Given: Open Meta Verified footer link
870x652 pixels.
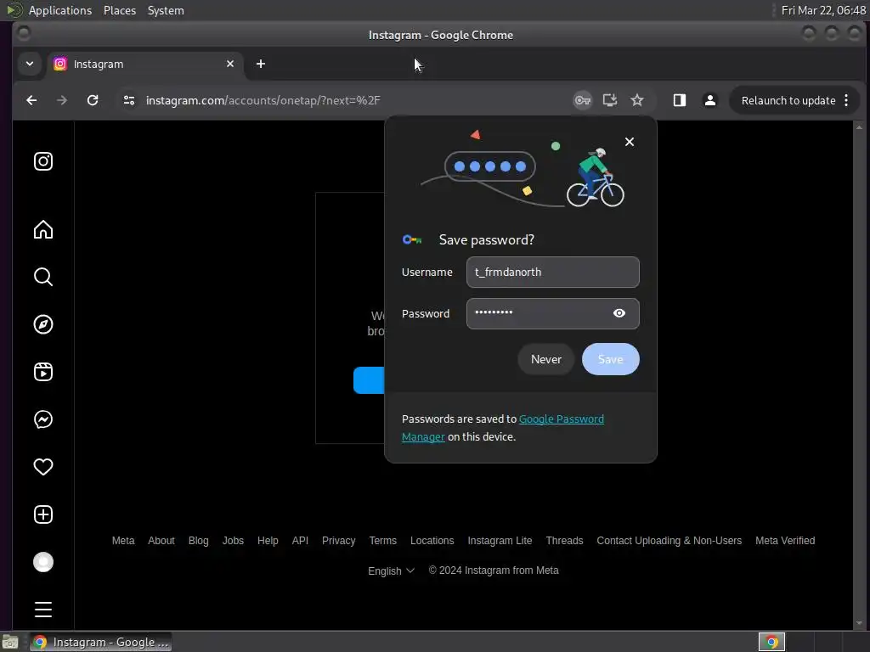Looking at the screenshot, I should pos(785,541).
